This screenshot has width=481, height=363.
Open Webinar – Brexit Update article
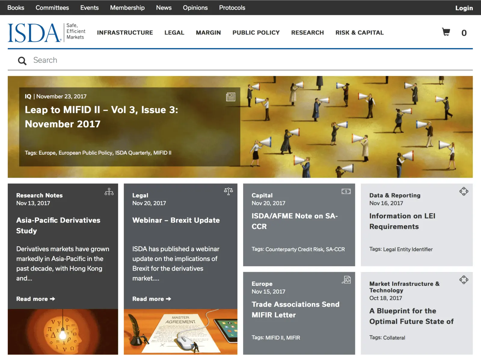pyautogui.click(x=176, y=220)
